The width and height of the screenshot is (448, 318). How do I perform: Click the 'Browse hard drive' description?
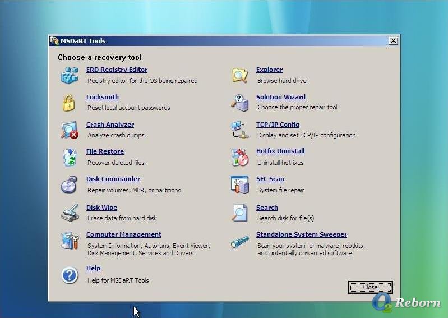pyautogui.click(x=281, y=81)
